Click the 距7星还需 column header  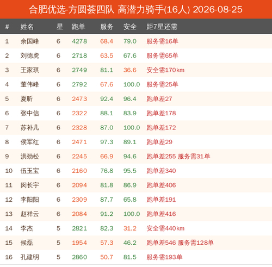pos(162,27)
